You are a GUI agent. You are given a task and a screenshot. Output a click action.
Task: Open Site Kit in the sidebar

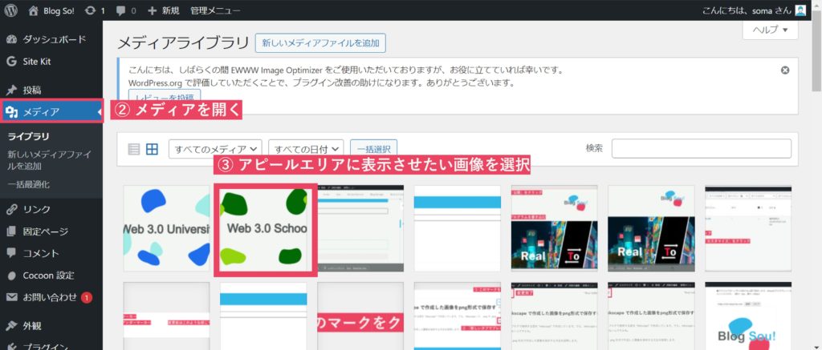tap(40, 61)
